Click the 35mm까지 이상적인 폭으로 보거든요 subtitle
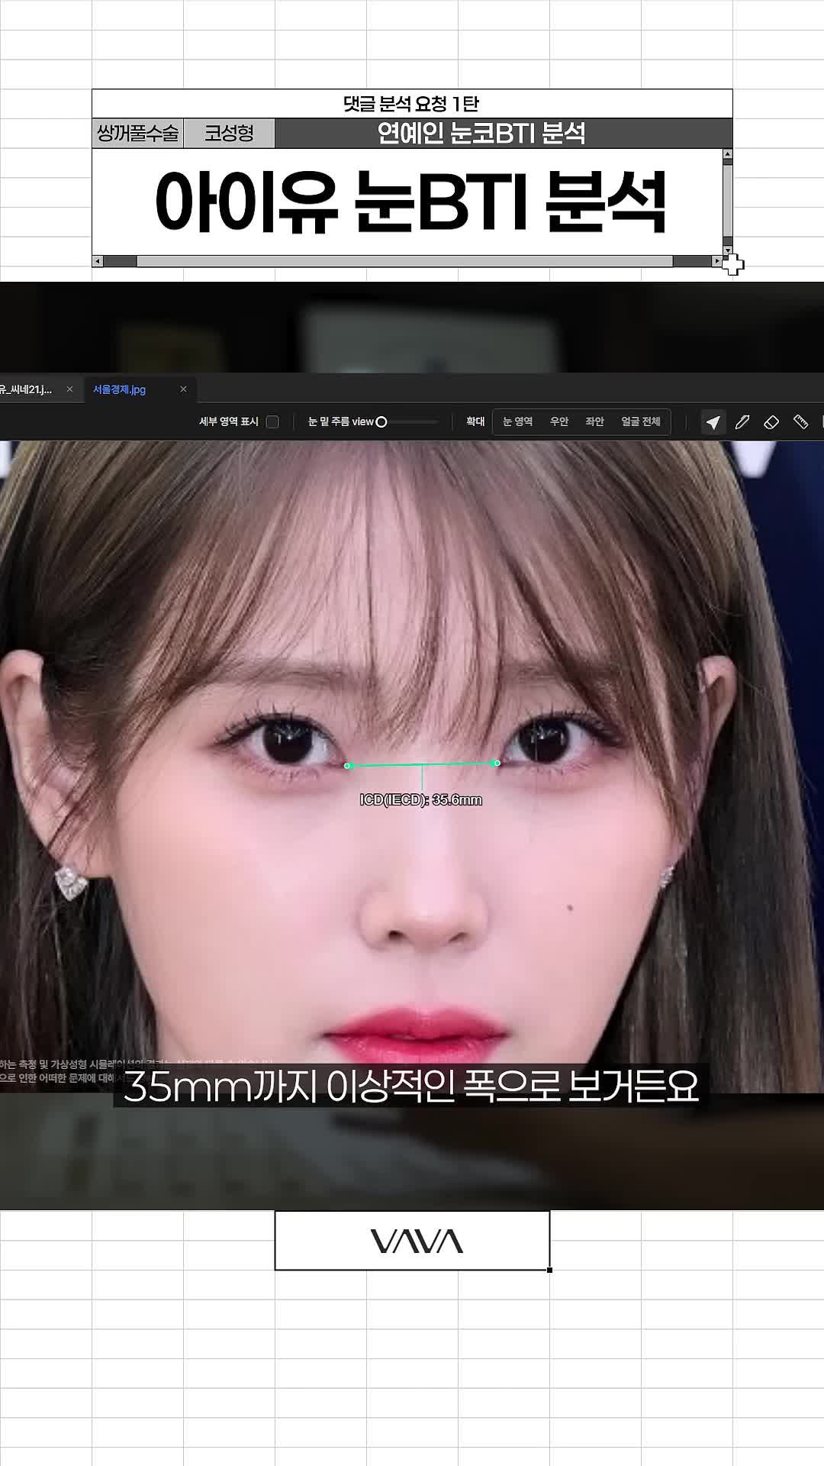The image size is (824, 1466). (x=411, y=1086)
